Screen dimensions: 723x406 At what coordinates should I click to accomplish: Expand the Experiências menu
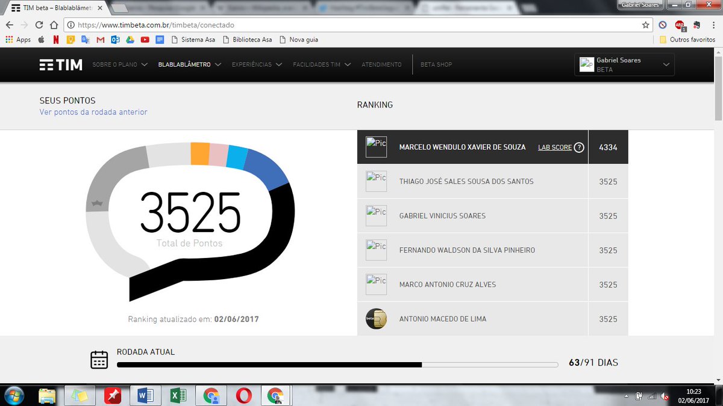(x=257, y=64)
